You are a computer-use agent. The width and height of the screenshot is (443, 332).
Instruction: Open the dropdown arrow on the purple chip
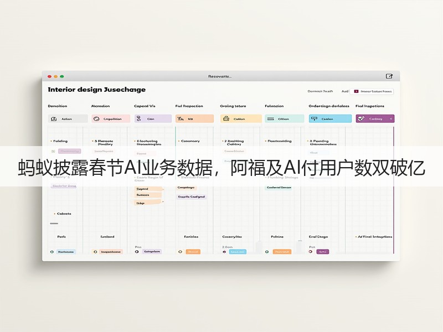click(391, 119)
